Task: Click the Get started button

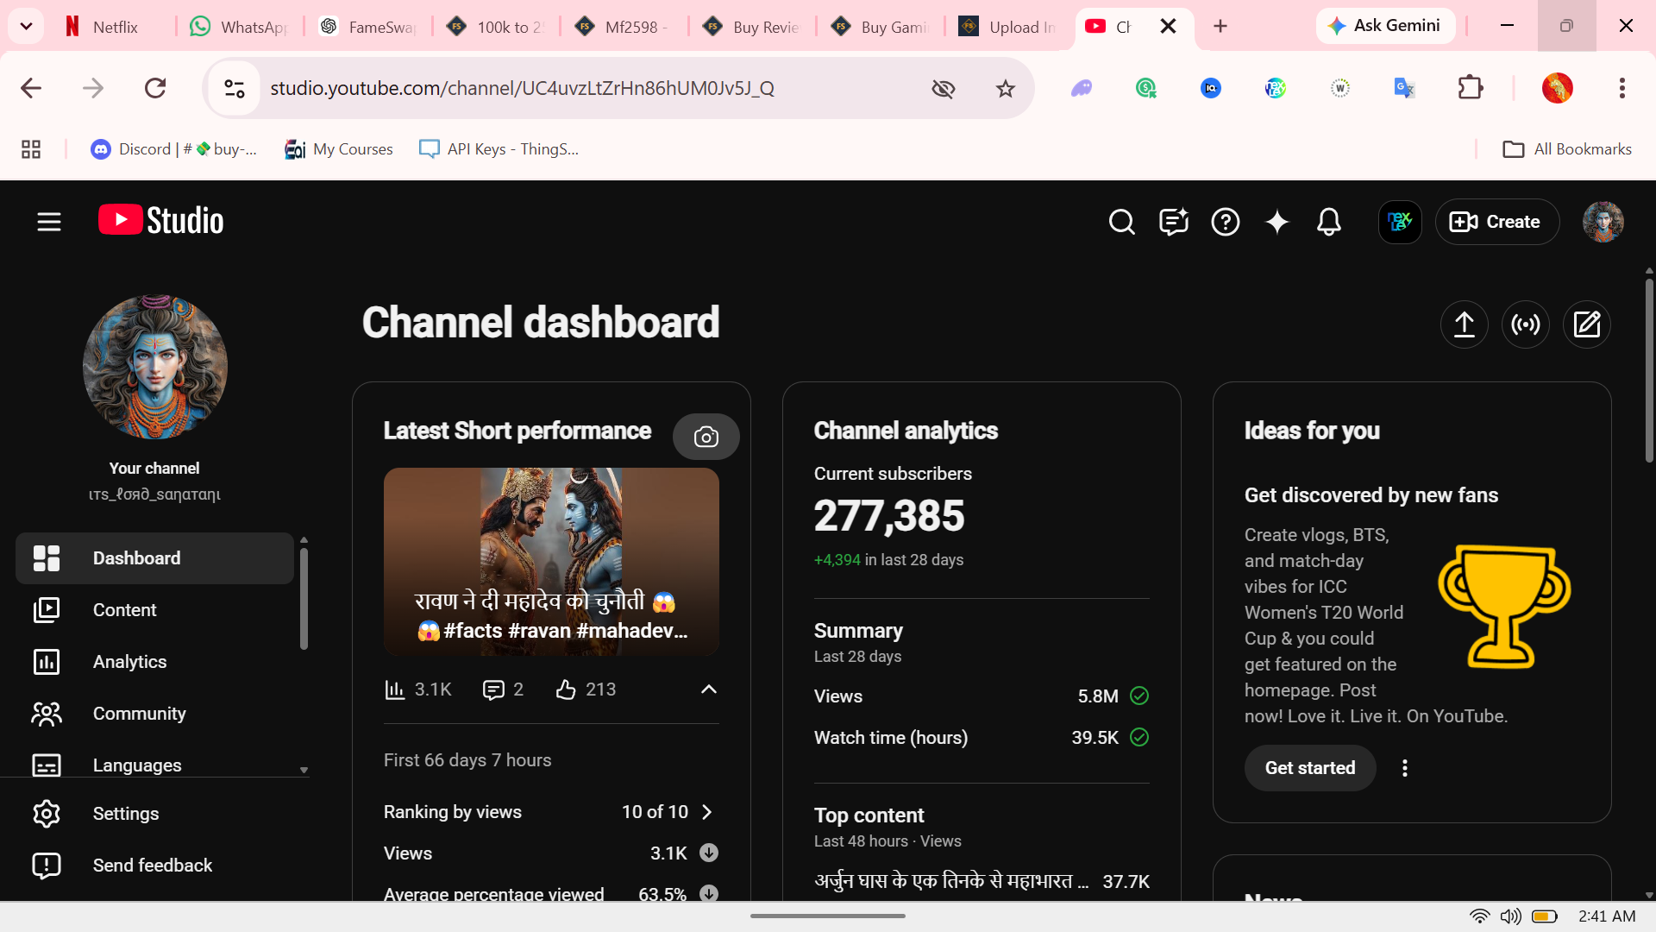Action: pyautogui.click(x=1309, y=768)
